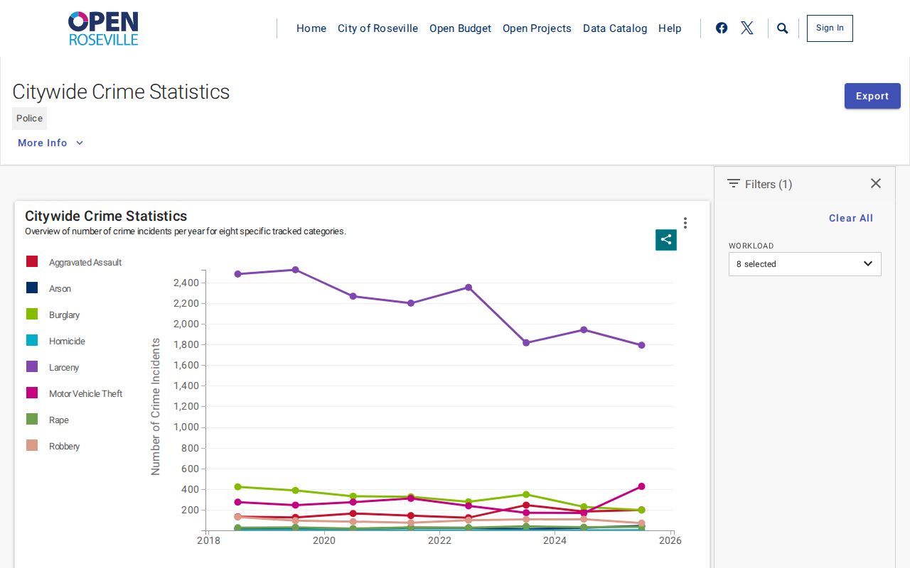910x568 pixels.
Task: Click the first Burglary data point
Action: click(x=238, y=487)
